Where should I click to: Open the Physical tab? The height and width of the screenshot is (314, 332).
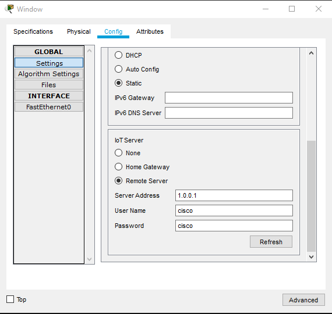point(79,31)
